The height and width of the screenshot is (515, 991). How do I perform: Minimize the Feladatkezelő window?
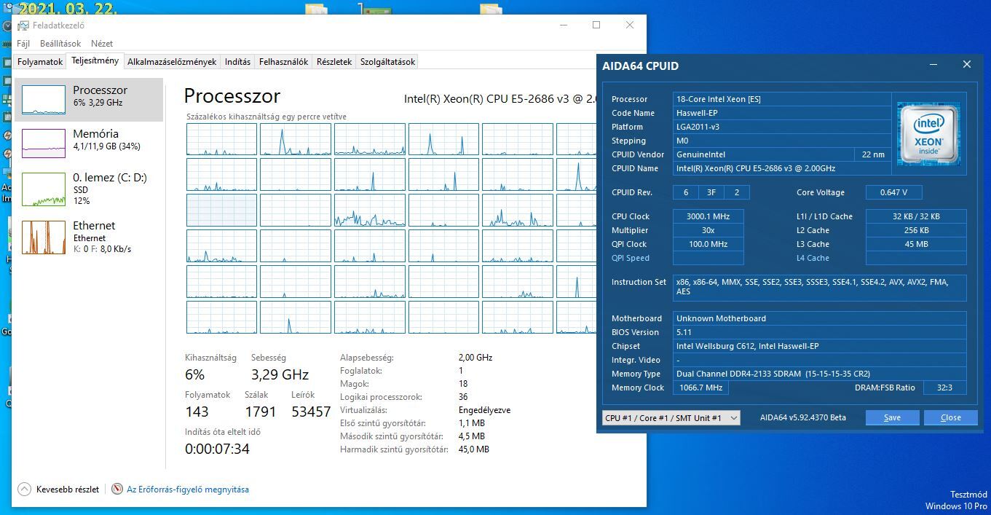(x=564, y=25)
